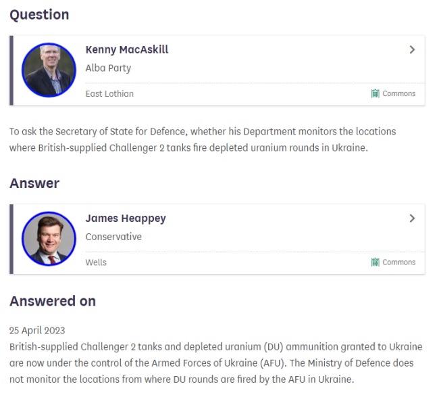Open James Heappey's name link
This screenshot has height=393, width=439.
click(126, 218)
